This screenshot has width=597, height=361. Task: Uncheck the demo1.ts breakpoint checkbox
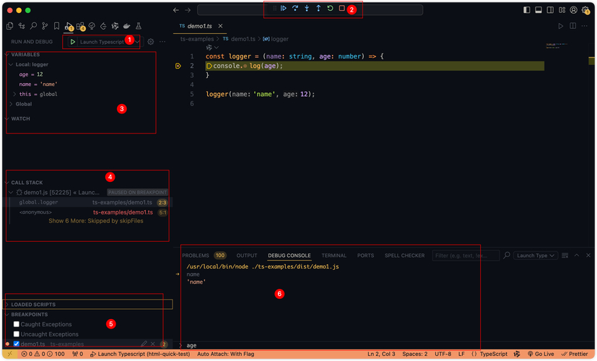tap(17, 344)
